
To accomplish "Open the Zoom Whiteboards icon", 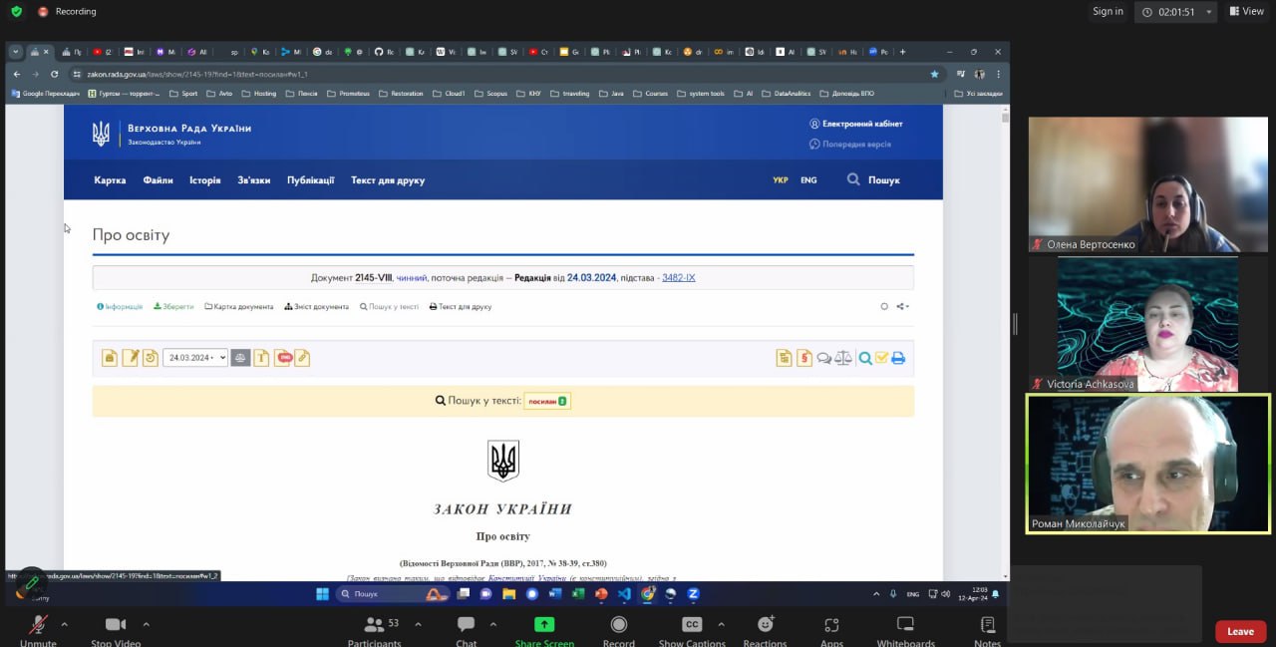I will coord(905,625).
